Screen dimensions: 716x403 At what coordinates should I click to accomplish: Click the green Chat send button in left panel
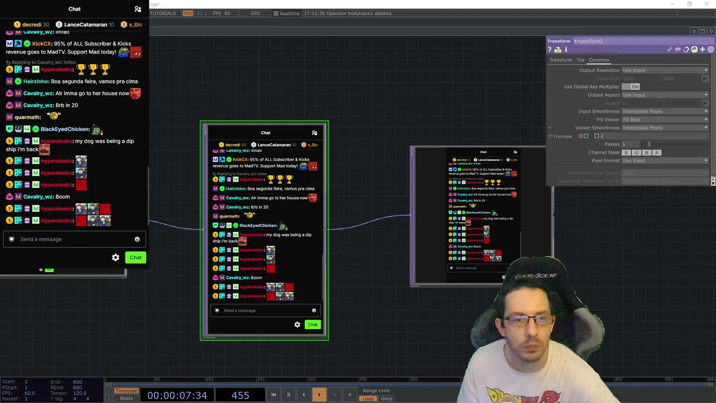tap(135, 257)
